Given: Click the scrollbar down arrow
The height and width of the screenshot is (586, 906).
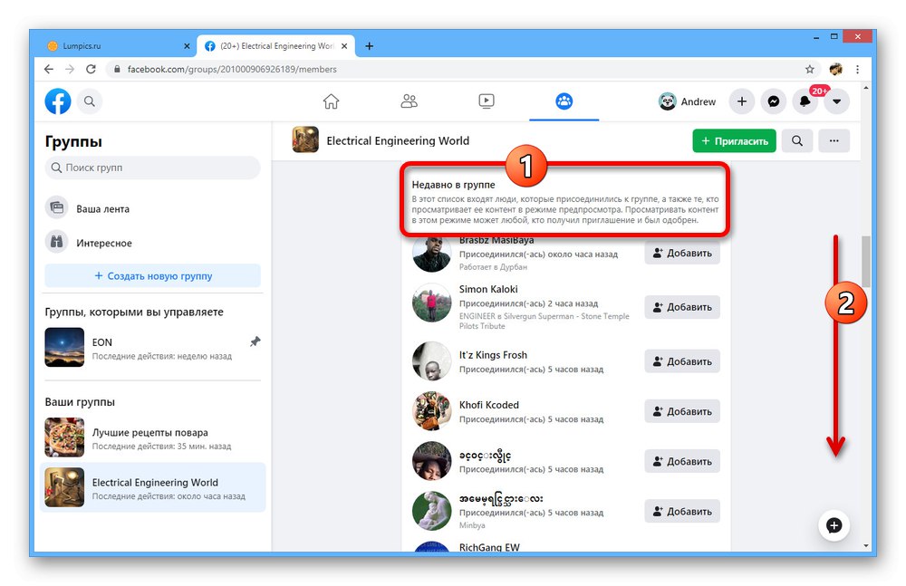Looking at the screenshot, I should tap(865, 545).
